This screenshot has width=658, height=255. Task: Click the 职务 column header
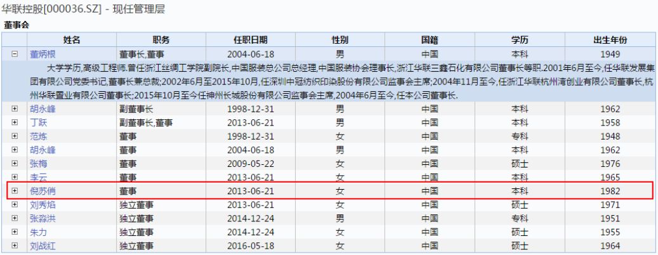click(161, 40)
